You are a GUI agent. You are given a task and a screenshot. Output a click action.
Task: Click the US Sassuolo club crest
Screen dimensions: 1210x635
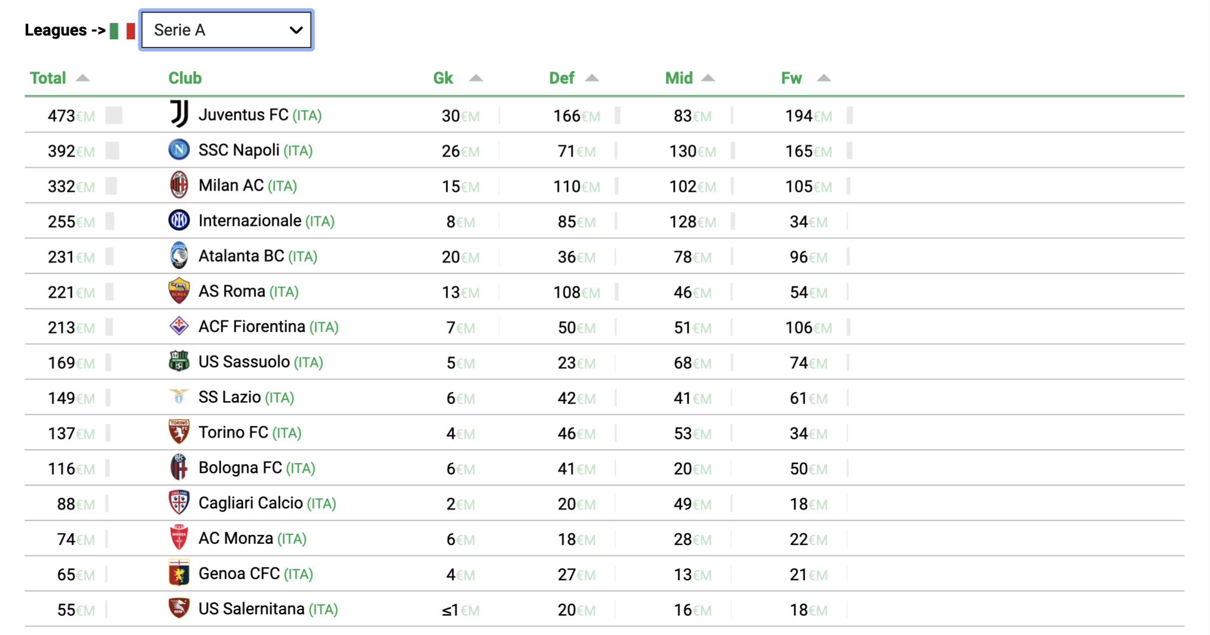pyautogui.click(x=179, y=361)
